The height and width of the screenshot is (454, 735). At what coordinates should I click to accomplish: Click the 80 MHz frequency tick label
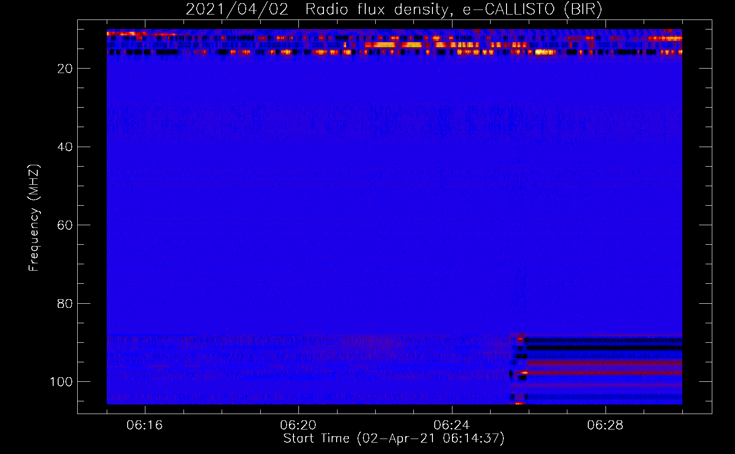tap(65, 303)
